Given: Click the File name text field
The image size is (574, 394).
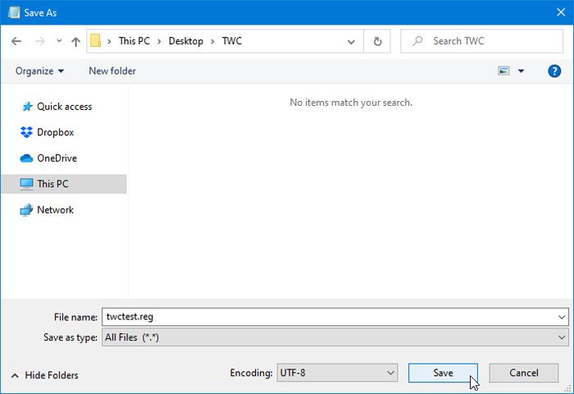Looking at the screenshot, I should [x=328, y=317].
